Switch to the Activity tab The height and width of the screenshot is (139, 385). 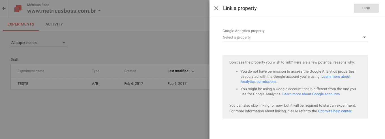(x=54, y=24)
